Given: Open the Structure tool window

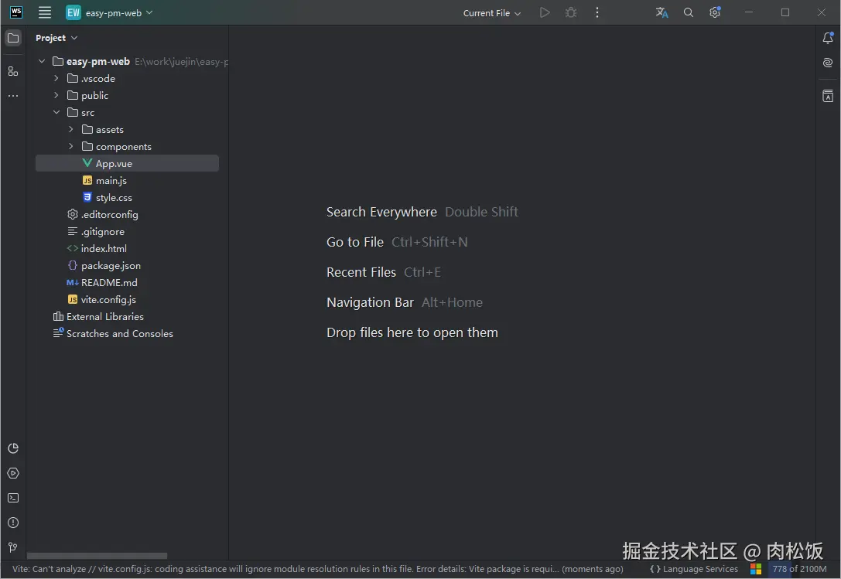Looking at the screenshot, I should click(x=13, y=71).
